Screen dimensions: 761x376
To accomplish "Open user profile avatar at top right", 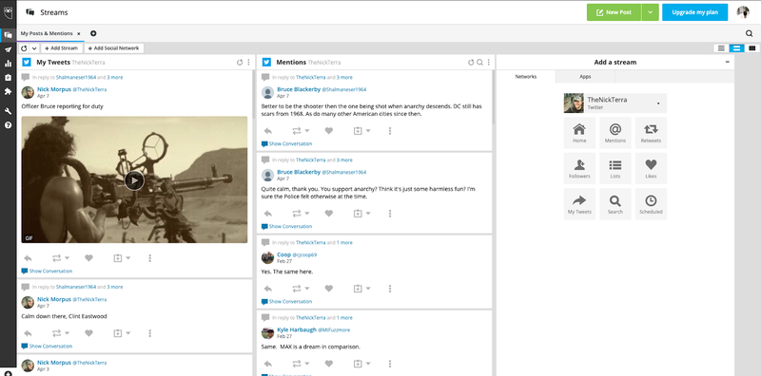I will click(x=743, y=12).
